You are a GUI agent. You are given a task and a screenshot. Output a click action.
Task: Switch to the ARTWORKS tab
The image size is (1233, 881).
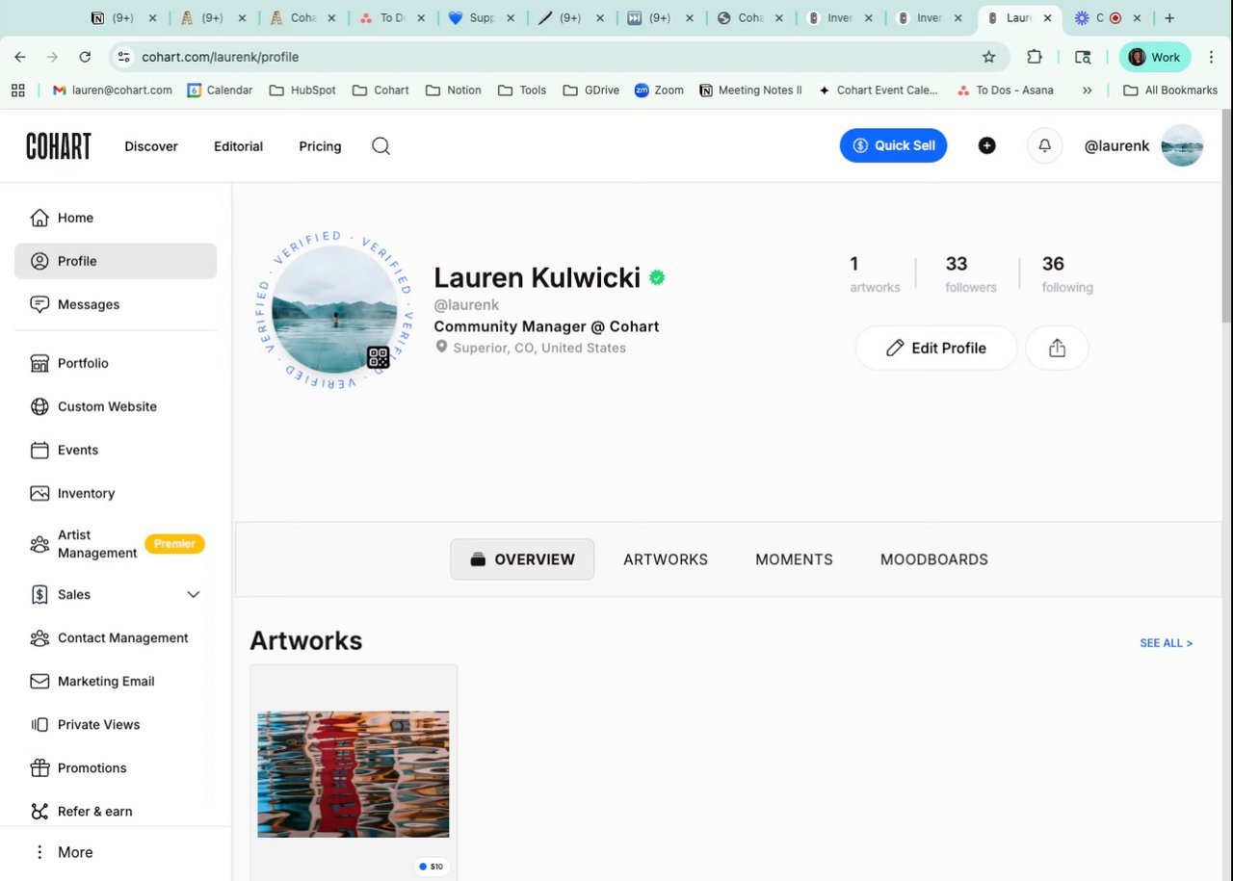click(x=666, y=559)
